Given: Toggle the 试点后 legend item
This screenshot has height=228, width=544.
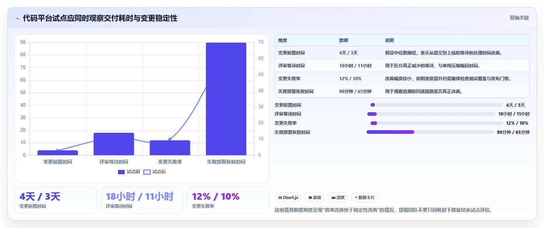Looking at the screenshot, I should click(154, 172).
